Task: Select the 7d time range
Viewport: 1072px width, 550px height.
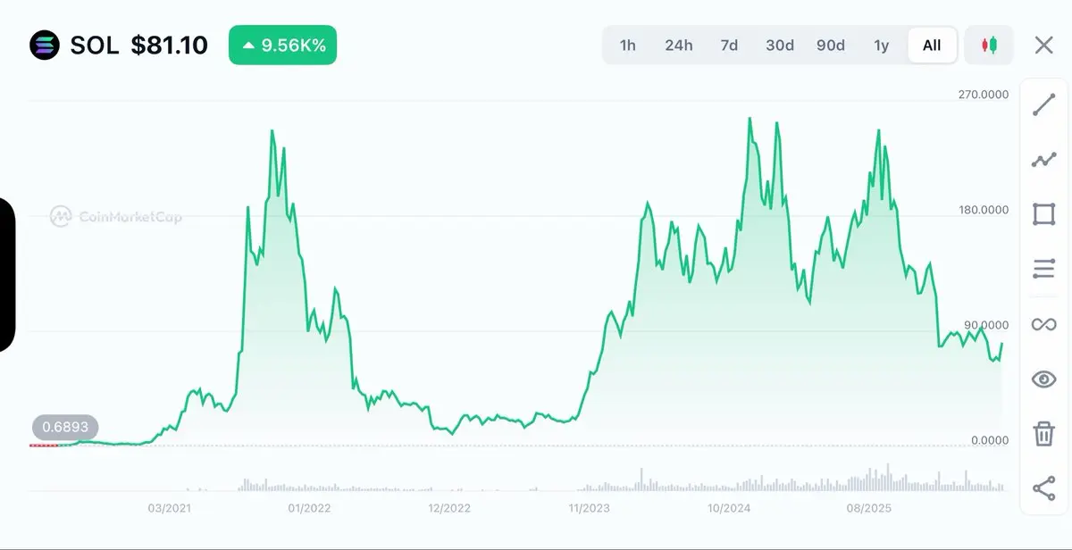Action: (729, 45)
